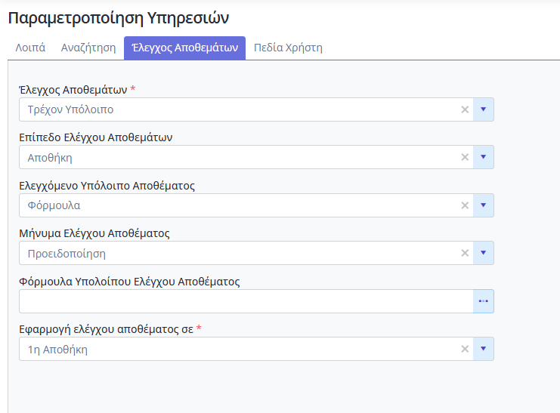Click the Επίπεδο Ελέγχου Αποθεμάτων label

(96, 137)
